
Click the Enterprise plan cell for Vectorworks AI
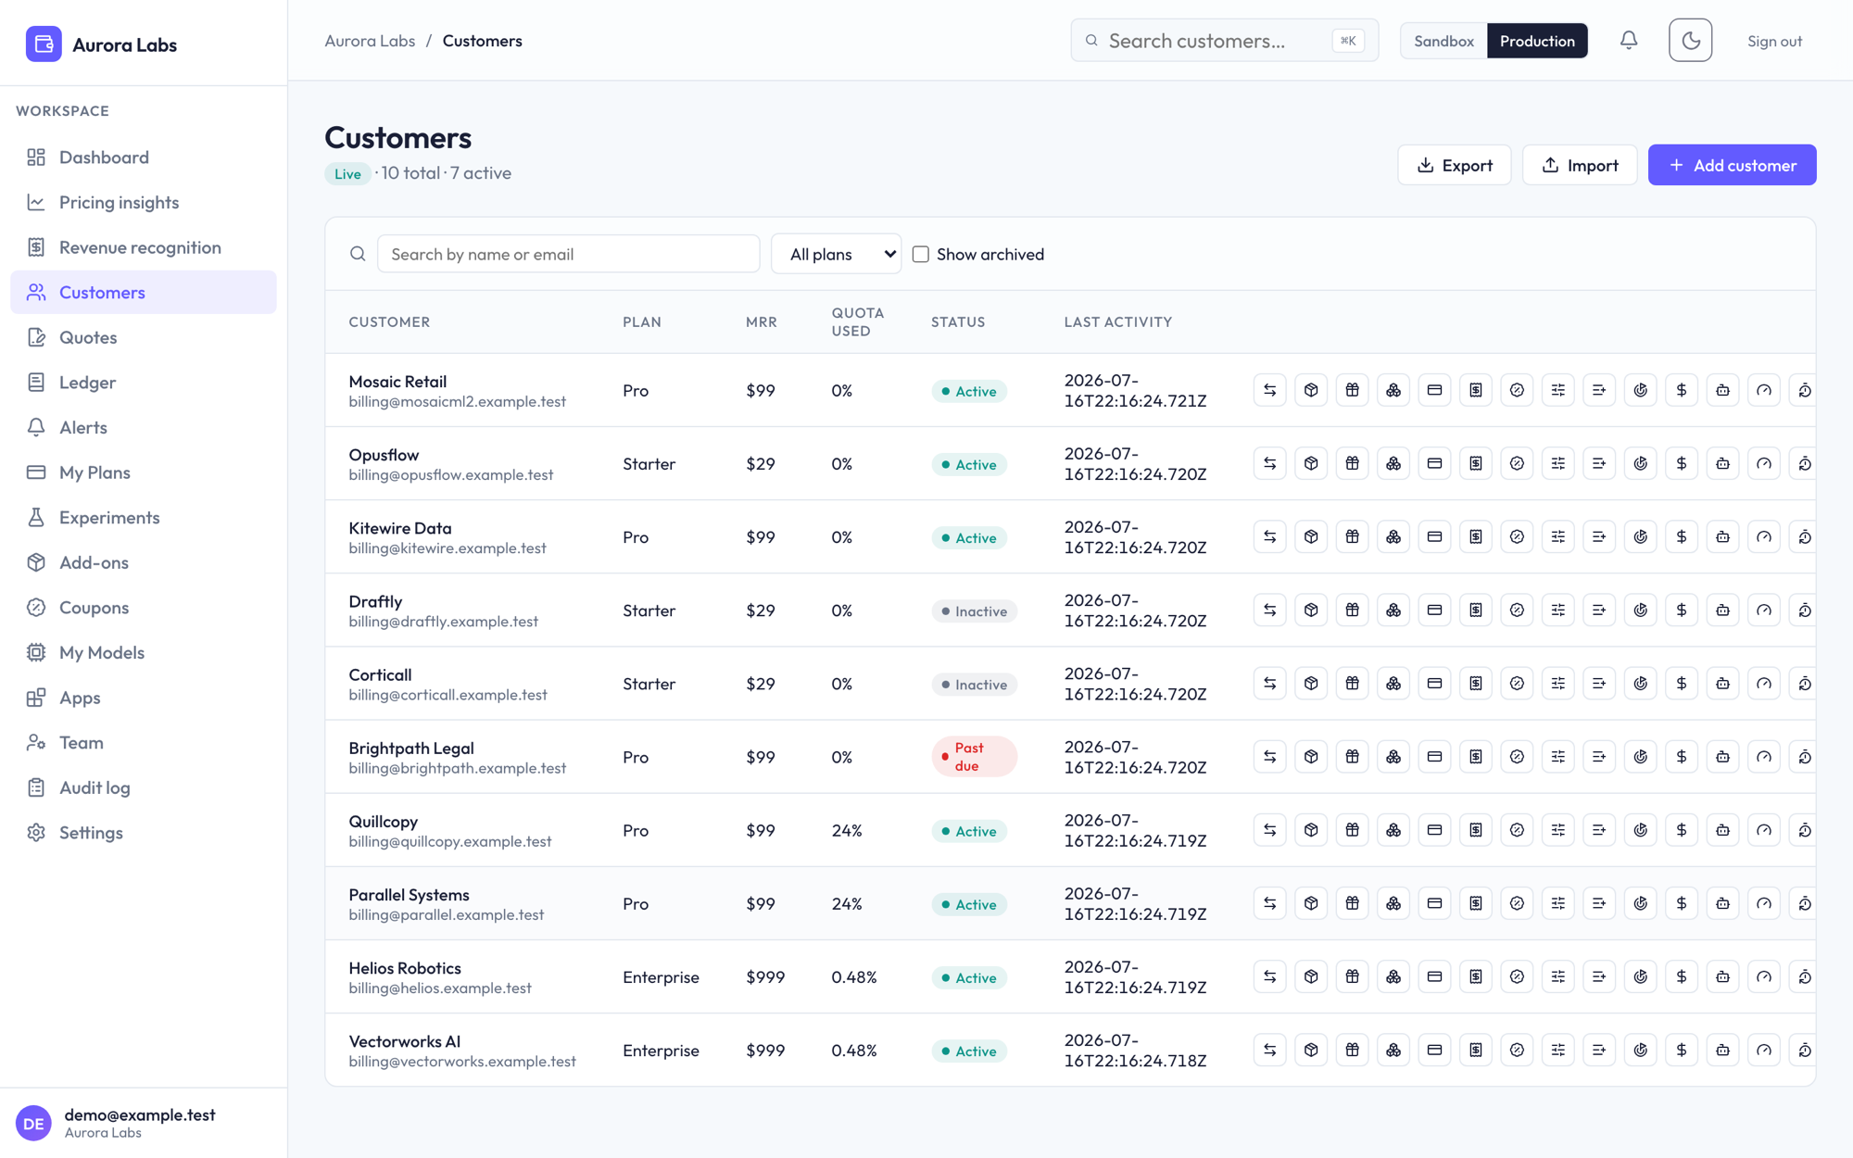[661, 1051]
